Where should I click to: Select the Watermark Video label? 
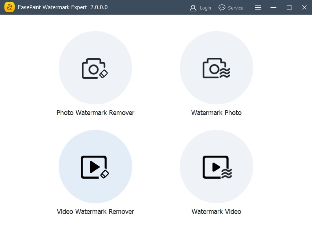click(216, 211)
